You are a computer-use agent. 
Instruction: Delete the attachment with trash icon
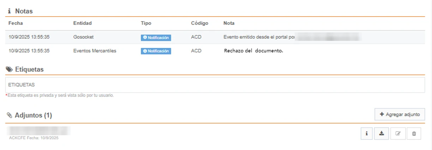point(414,134)
